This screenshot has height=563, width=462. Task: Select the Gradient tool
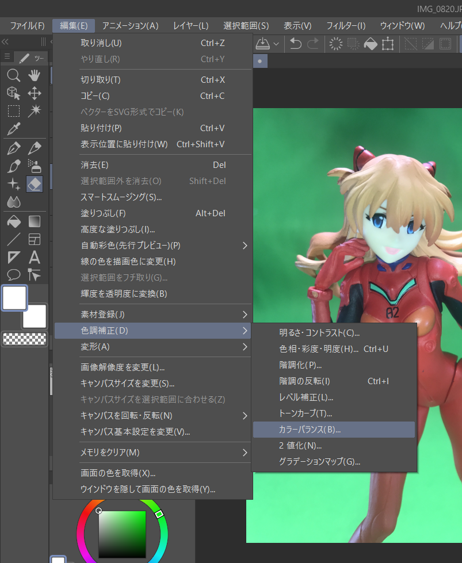click(35, 221)
